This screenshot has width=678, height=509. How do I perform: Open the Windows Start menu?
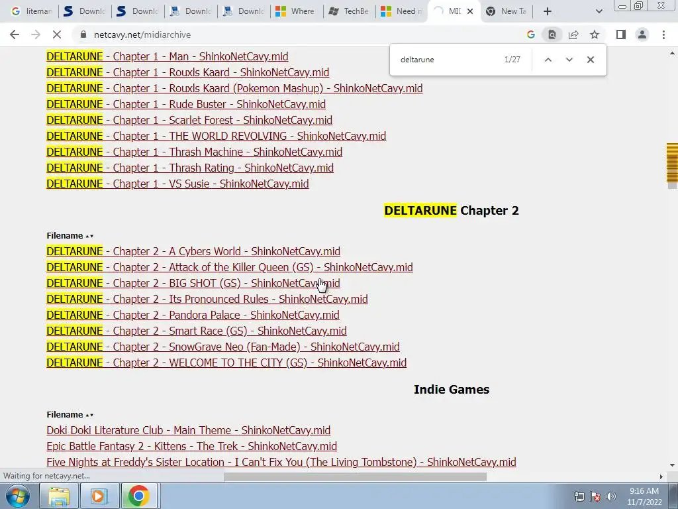[18, 496]
